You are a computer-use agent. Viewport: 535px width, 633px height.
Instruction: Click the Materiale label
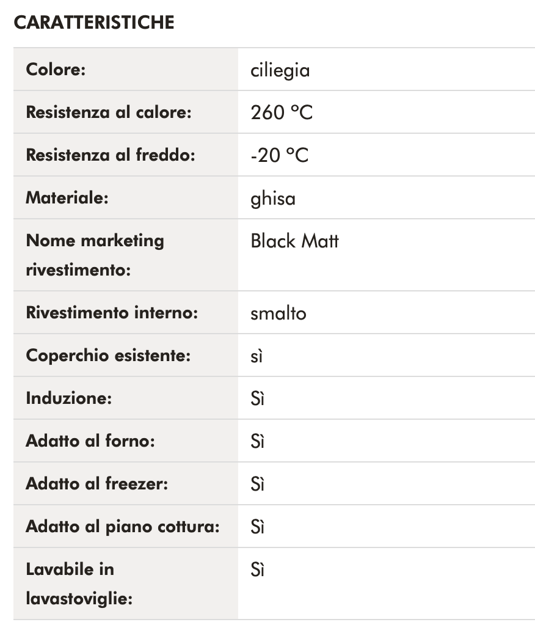[67, 198]
